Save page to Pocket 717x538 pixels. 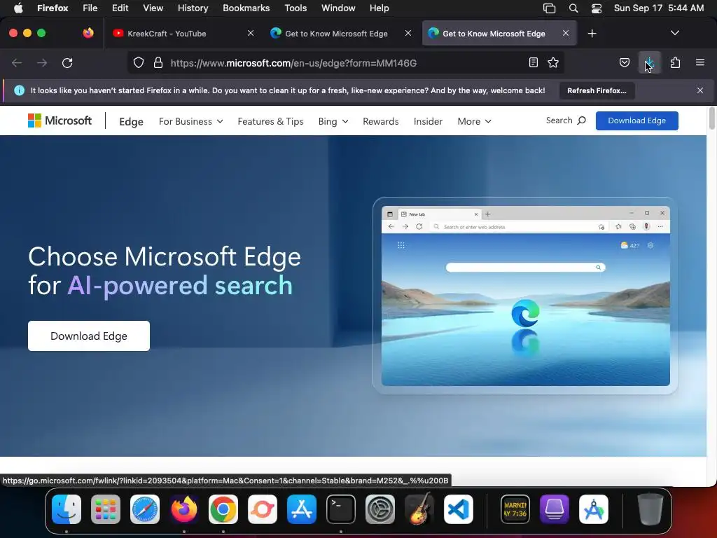(x=625, y=62)
